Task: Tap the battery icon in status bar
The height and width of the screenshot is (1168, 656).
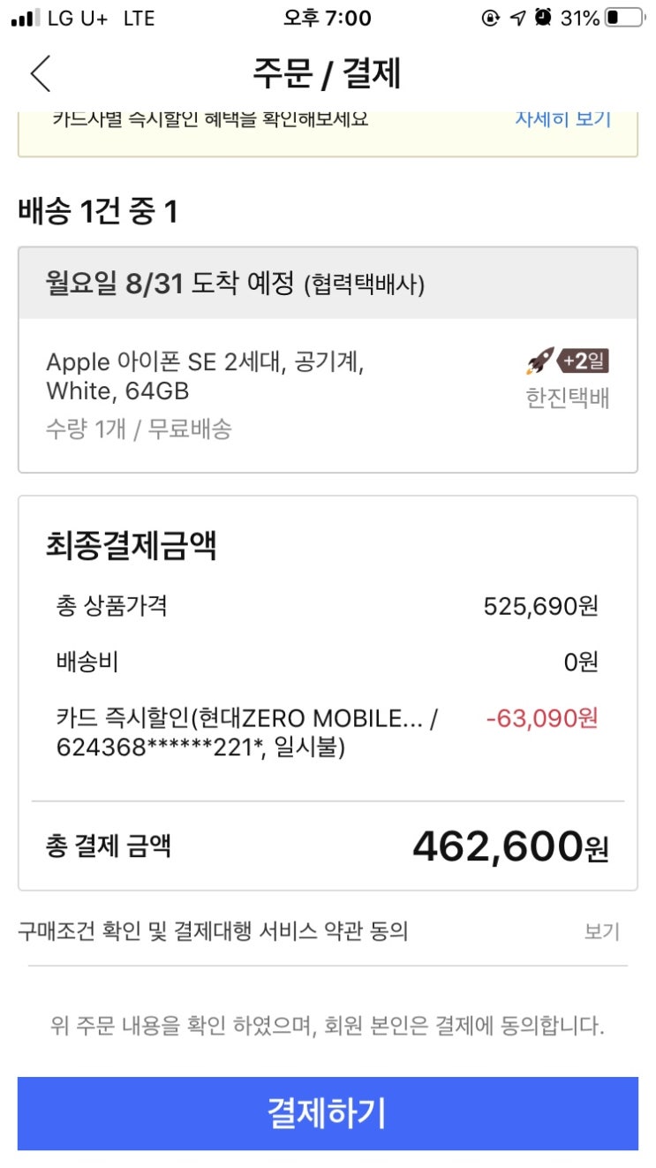Action: (x=626, y=18)
